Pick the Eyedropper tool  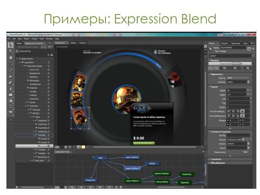point(11,70)
